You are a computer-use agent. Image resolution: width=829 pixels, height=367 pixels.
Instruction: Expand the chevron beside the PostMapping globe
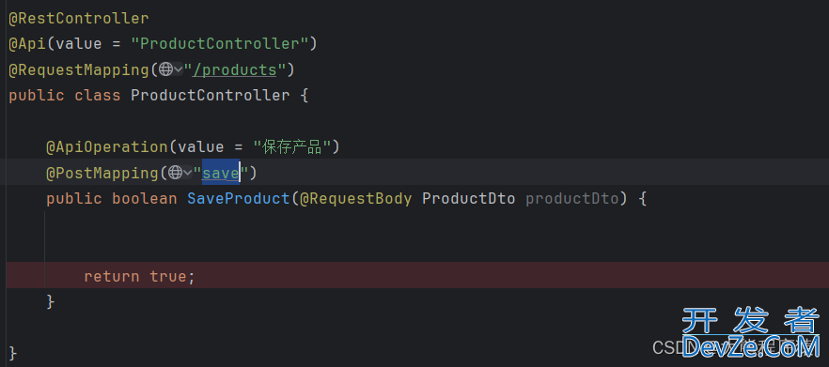pyautogui.click(x=188, y=173)
